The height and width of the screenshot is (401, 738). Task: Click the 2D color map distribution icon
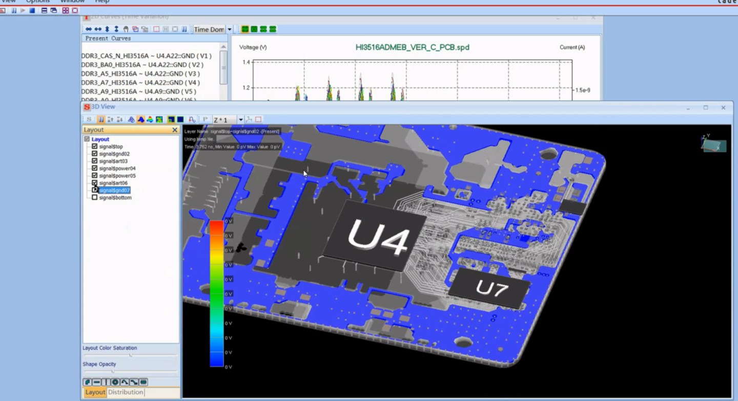click(159, 119)
